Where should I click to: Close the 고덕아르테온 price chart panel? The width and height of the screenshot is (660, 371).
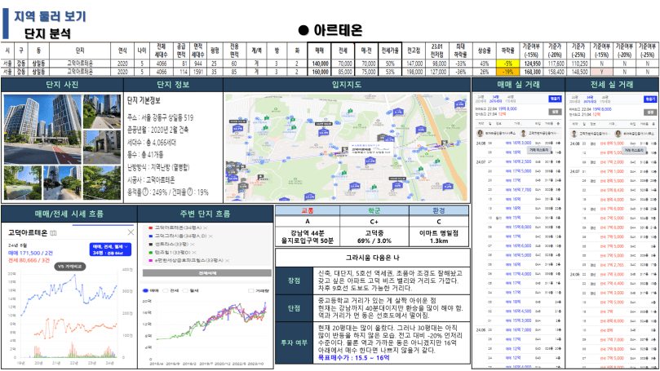(131, 232)
